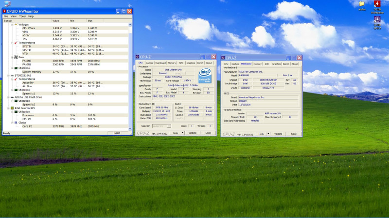Screen dimensions: 389x218
Task: Switch to Mainboard tab in the CPU tab CPU-Z window
Action: click(x=160, y=63)
